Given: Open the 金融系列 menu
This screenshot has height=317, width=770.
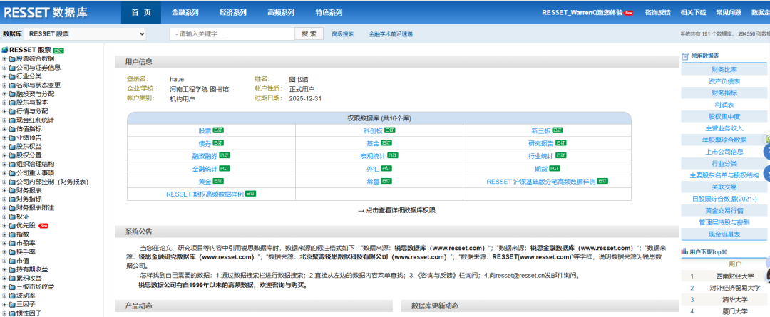Looking at the screenshot, I should click(x=185, y=13).
